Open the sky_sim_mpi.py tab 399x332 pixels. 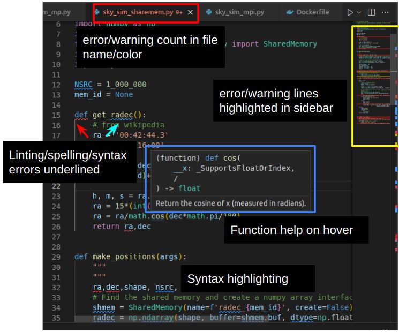235,12
